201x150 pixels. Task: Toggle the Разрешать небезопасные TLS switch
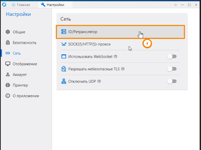(172, 69)
